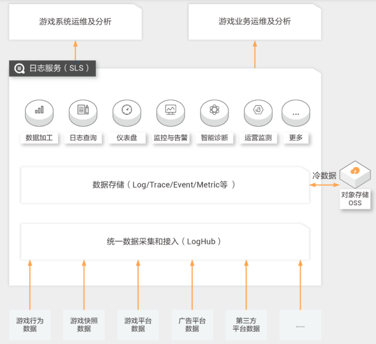
Task: Click the 监控与告警 monitor icon
Action: point(170,113)
